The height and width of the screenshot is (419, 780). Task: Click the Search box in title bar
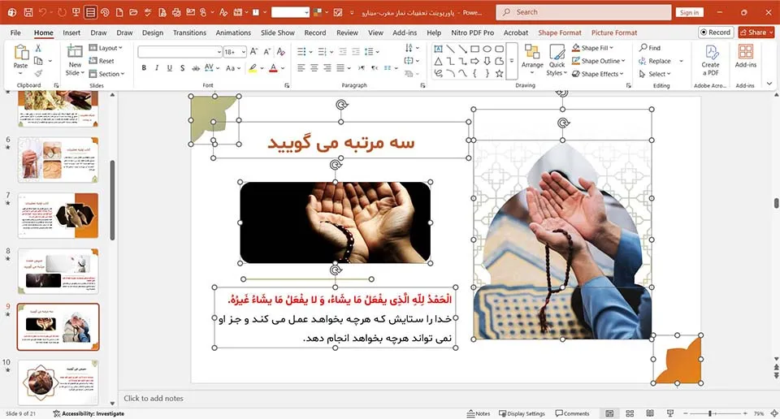click(583, 12)
